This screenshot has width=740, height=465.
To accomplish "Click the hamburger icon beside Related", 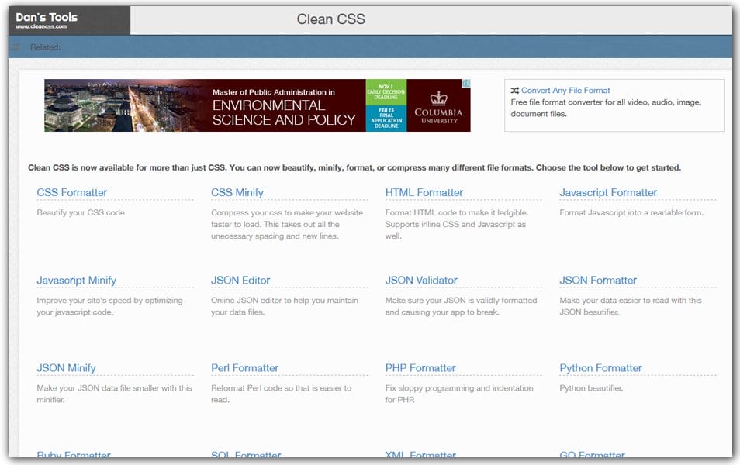I will [15, 46].
